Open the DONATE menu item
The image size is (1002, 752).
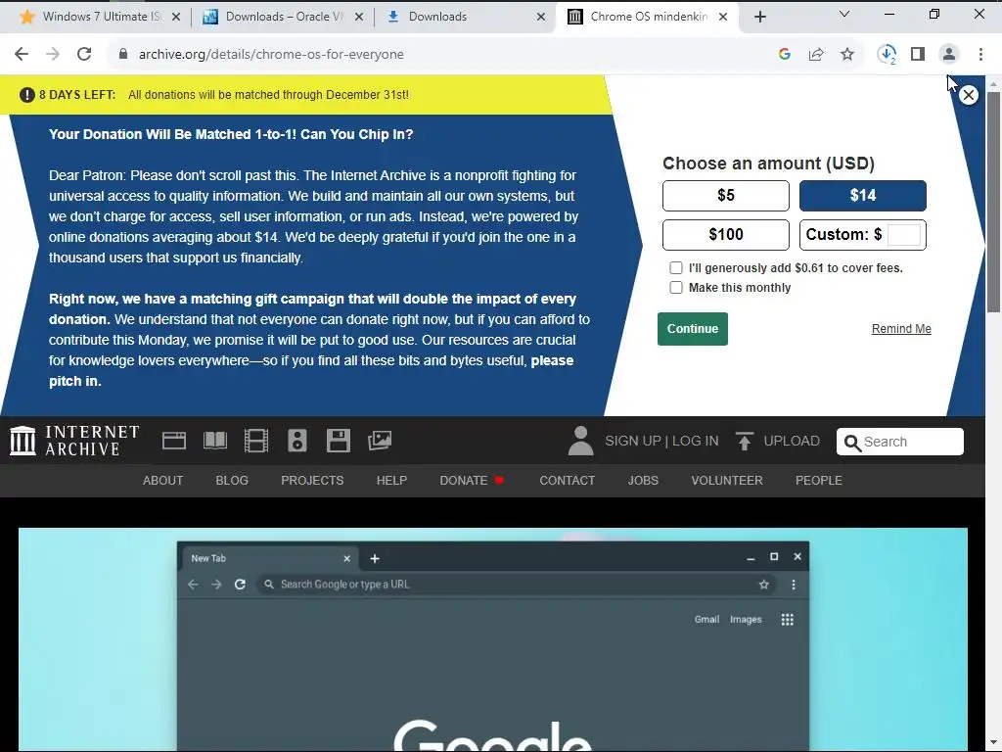pyautogui.click(x=472, y=480)
